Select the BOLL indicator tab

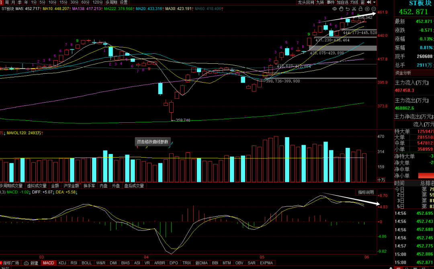86,263
